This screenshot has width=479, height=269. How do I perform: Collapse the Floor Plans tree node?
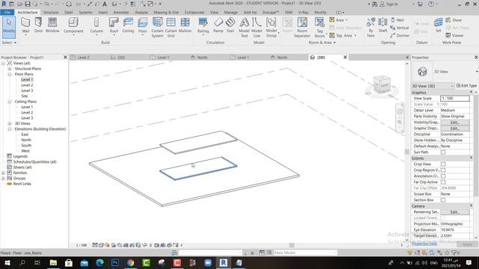(x=10, y=74)
